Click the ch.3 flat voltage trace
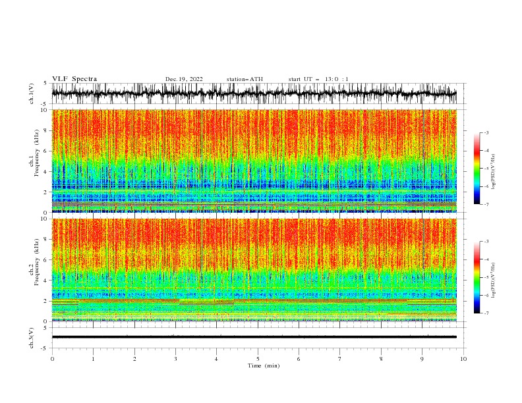 254,337
